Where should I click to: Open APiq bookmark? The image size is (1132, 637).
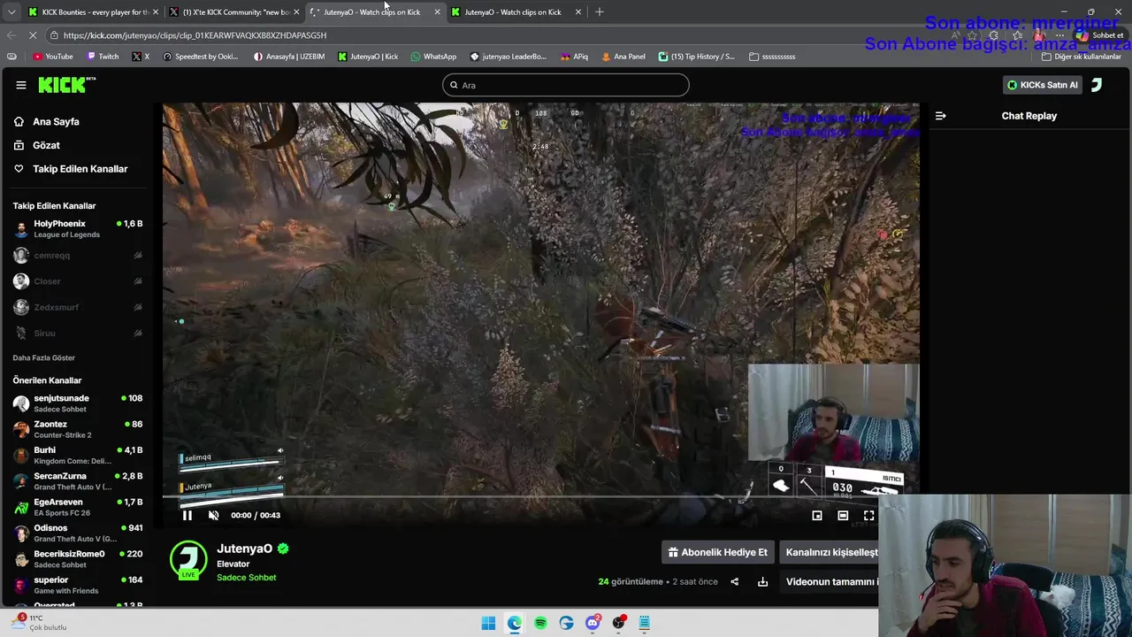574,57
